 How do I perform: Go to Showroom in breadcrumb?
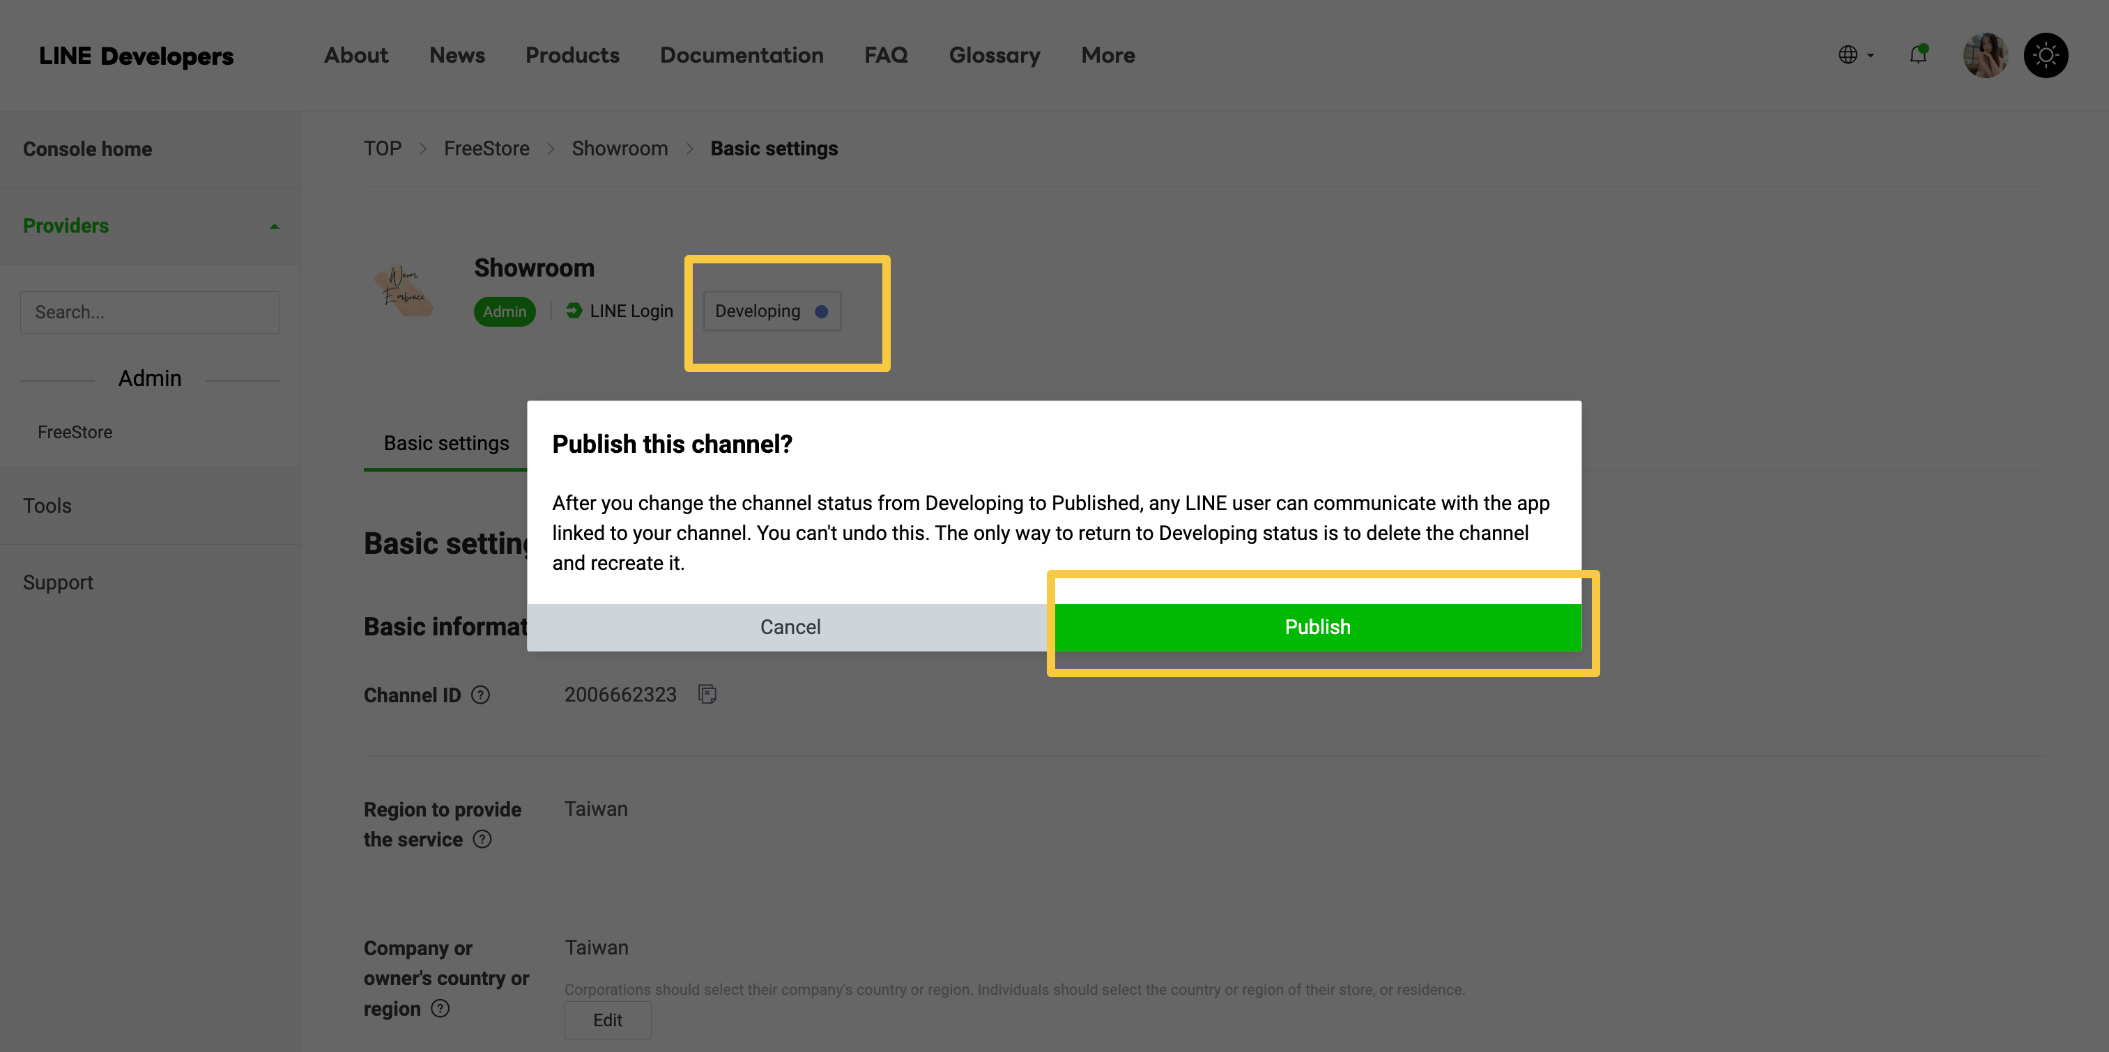coord(620,148)
